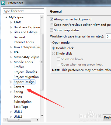Expand the AJAX node arrow
The width and height of the screenshot is (111, 125).
point(11,22)
